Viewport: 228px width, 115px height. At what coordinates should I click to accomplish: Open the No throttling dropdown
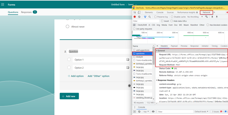point(195,17)
